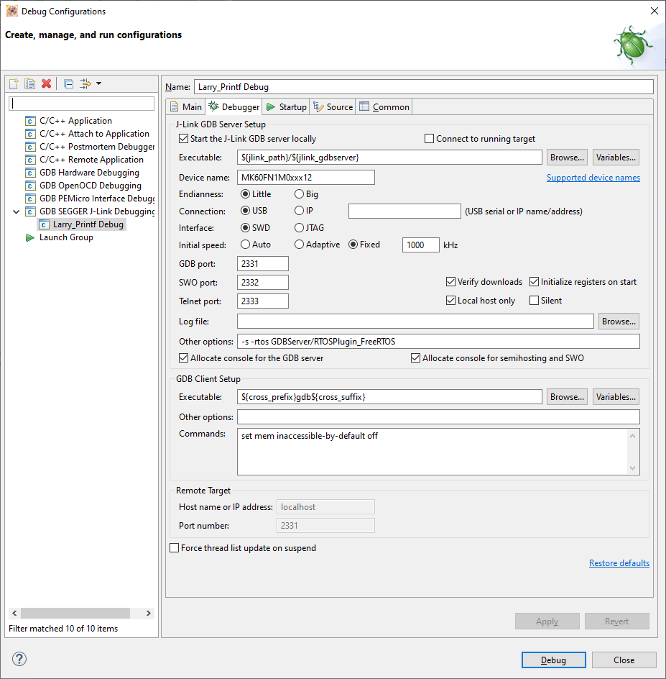Duplicate the selected launch configuration
Viewport: 666px width, 679px height.
[x=29, y=83]
